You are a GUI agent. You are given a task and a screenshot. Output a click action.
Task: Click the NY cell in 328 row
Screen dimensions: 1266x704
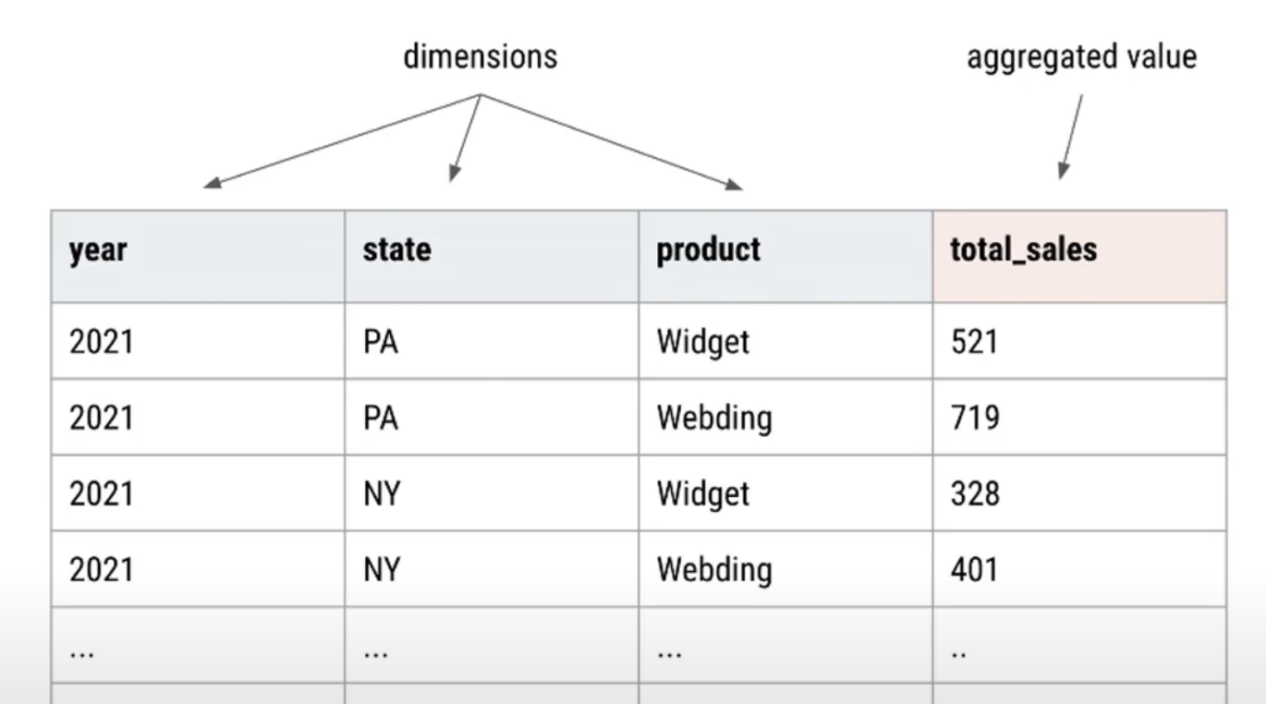(492, 492)
